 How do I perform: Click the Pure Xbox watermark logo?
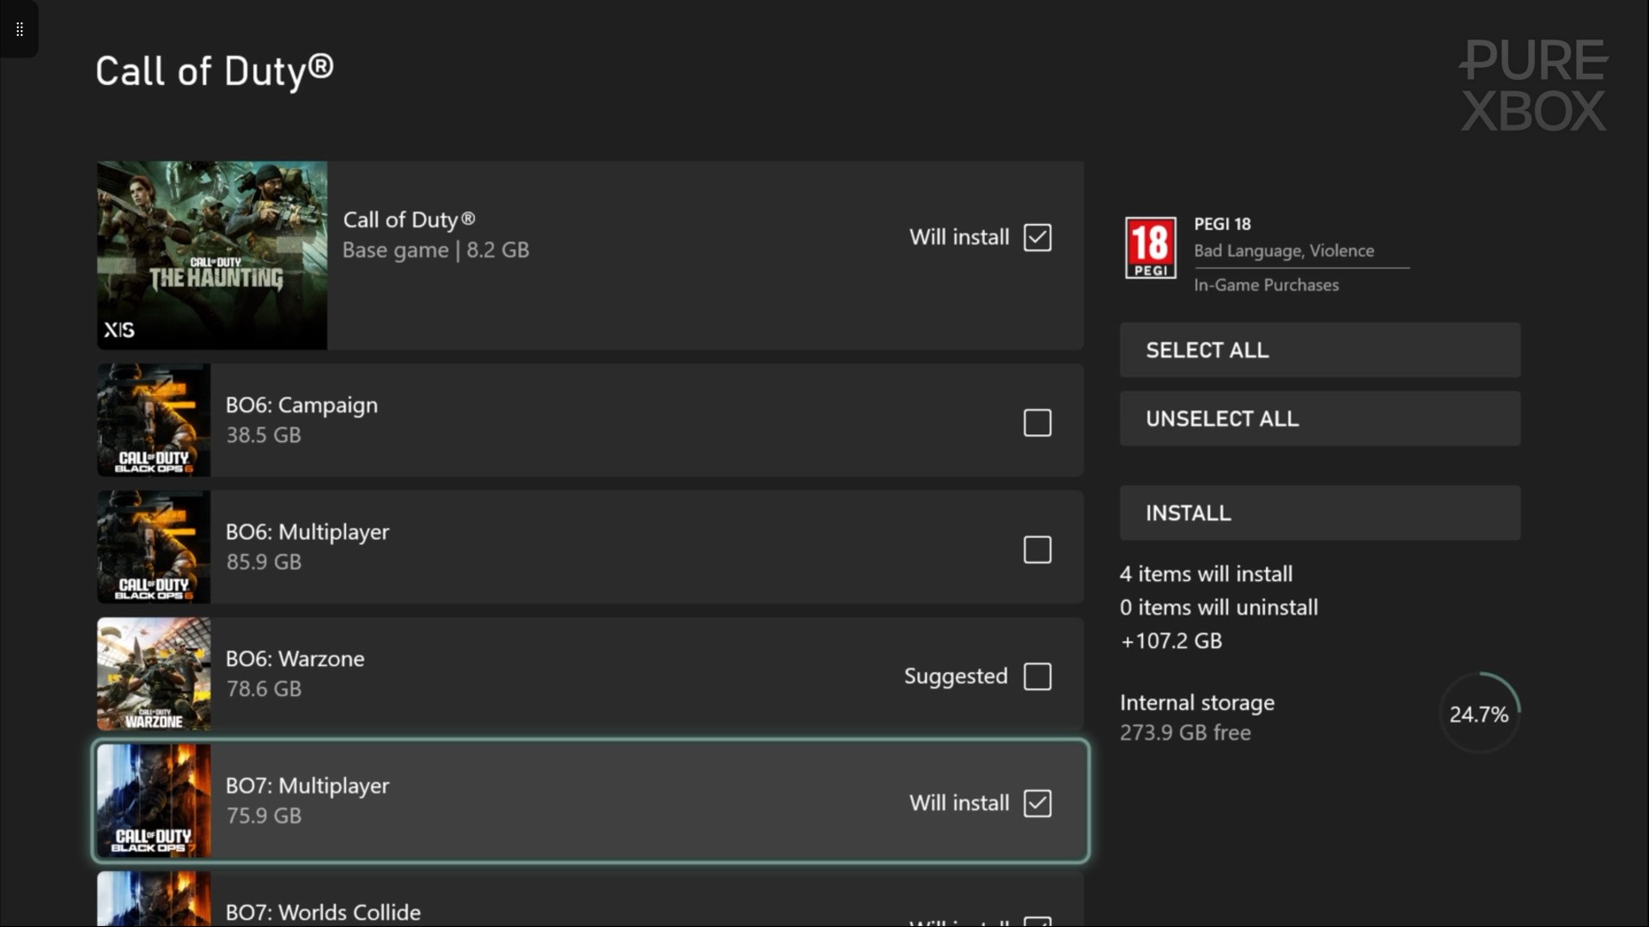point(1533,86)
